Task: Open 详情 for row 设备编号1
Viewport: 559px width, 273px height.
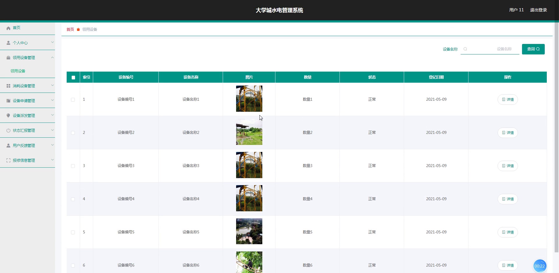Action: 507,100
